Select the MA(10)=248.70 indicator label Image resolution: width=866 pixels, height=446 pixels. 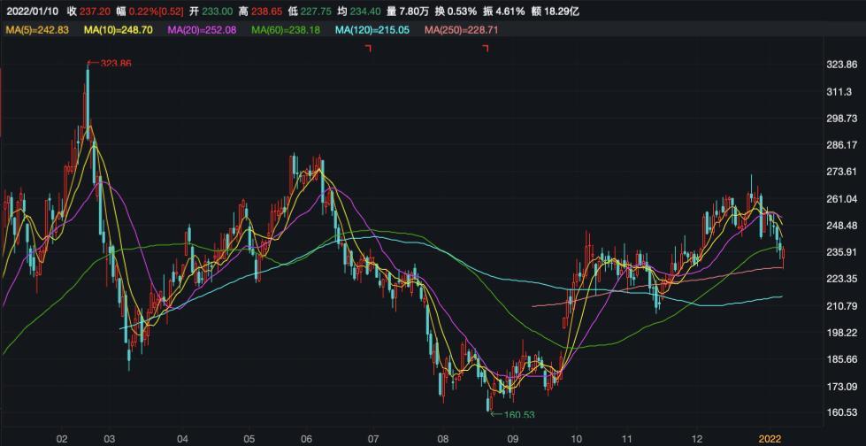pyautogui.click(x=119, y=30)
